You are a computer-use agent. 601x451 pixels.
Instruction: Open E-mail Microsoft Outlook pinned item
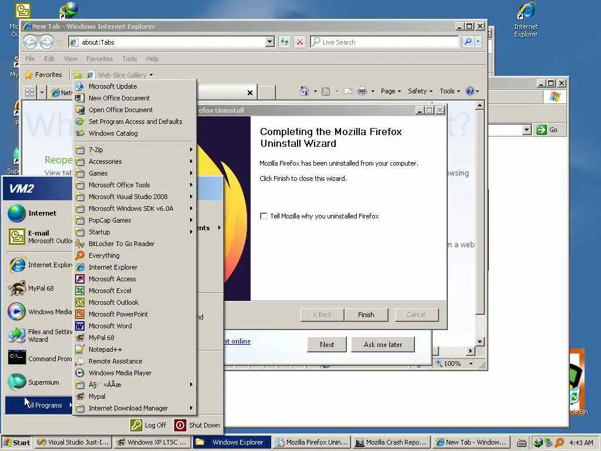click(39, 237)
